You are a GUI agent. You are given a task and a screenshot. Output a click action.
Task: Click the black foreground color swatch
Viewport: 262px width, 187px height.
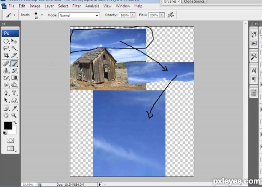(x=8, y=126)
